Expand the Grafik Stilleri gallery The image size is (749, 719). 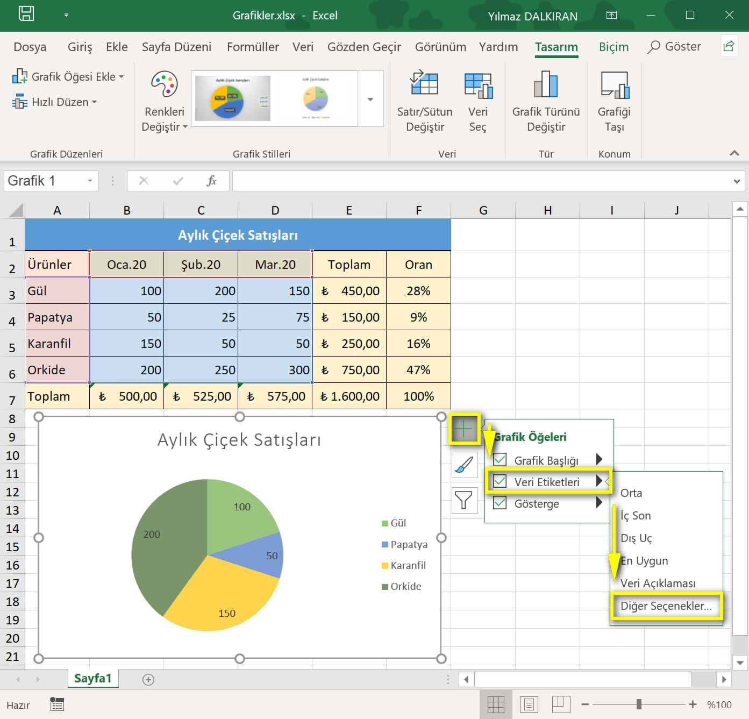coord(370,99)
